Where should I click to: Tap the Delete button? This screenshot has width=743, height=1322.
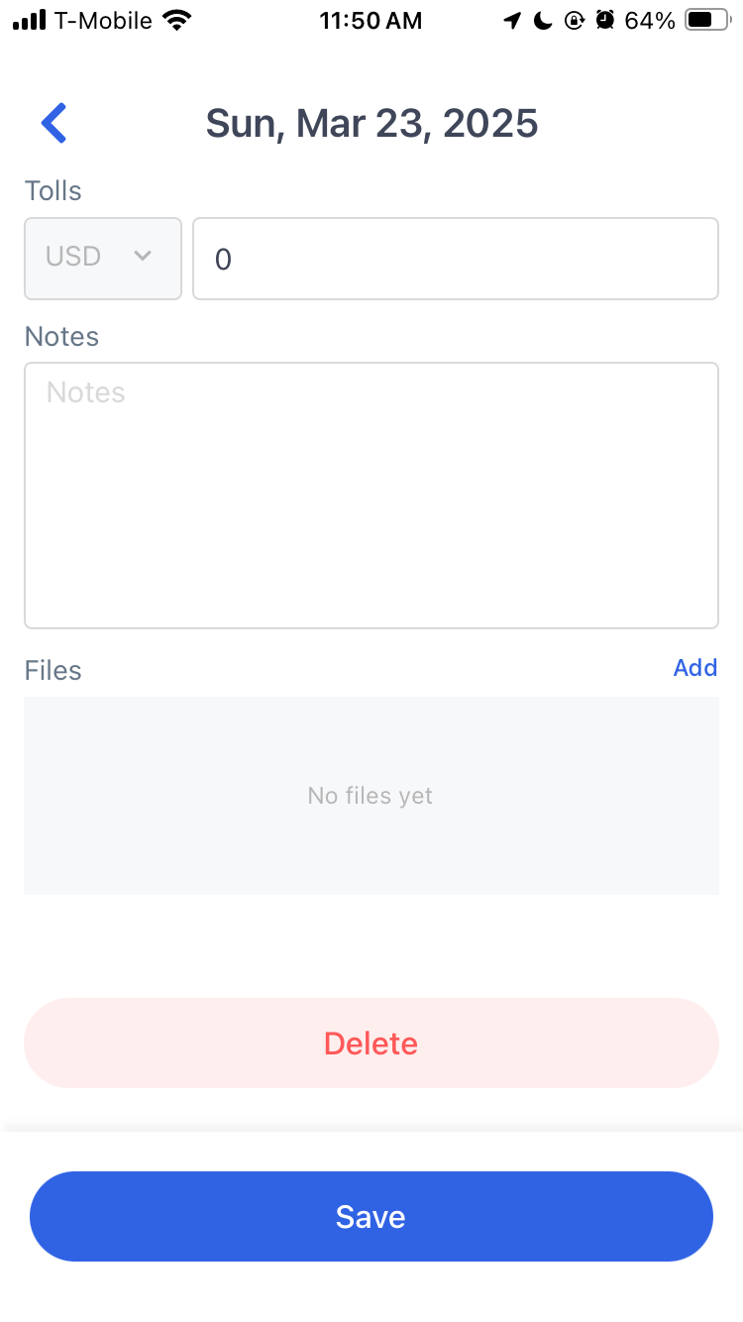pyautogui.click(x=371, y=1043)
